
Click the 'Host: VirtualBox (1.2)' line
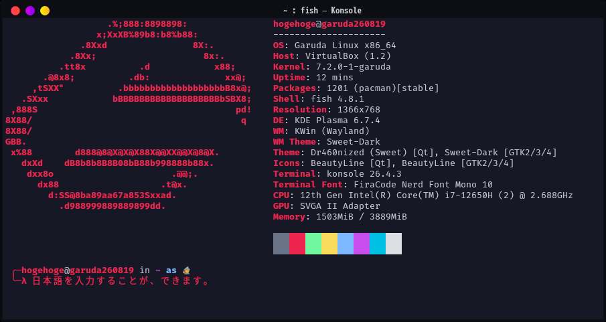click(332, 56)
